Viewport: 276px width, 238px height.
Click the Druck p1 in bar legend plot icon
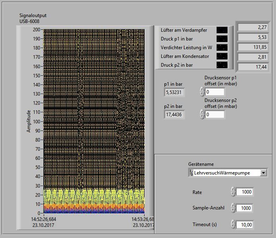coord(222,39)
